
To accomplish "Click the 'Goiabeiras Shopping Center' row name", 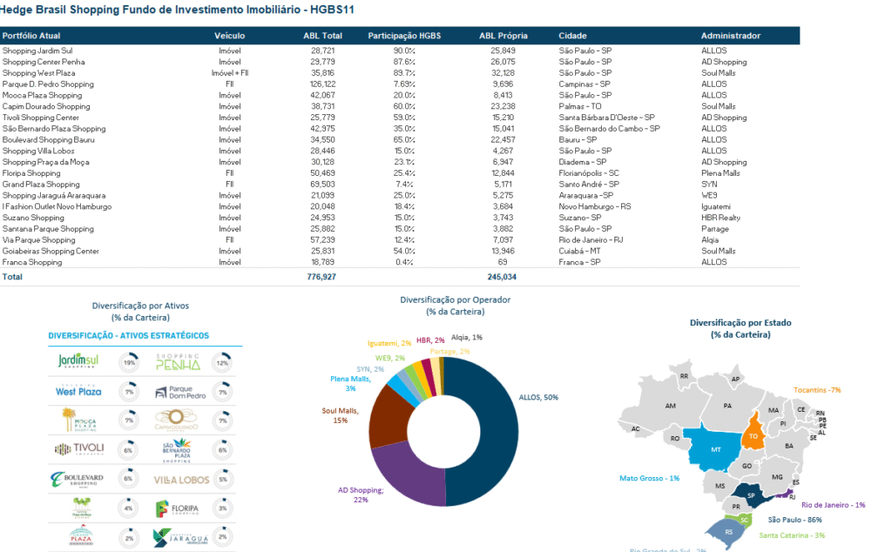I will pyautogui.click(x=51, y=251).
